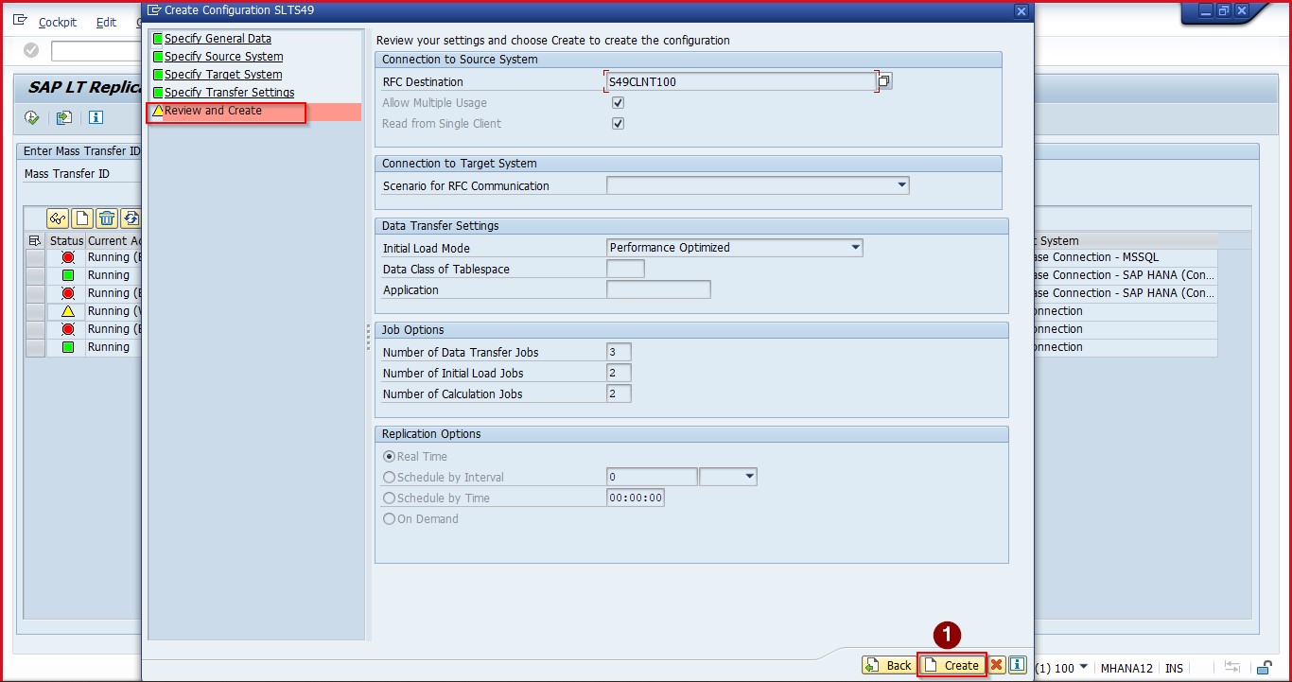Viewport: 1292px width, 682px height.
Task: Expand the Initial Load Mode dropdown
Action: click(855, 248)
